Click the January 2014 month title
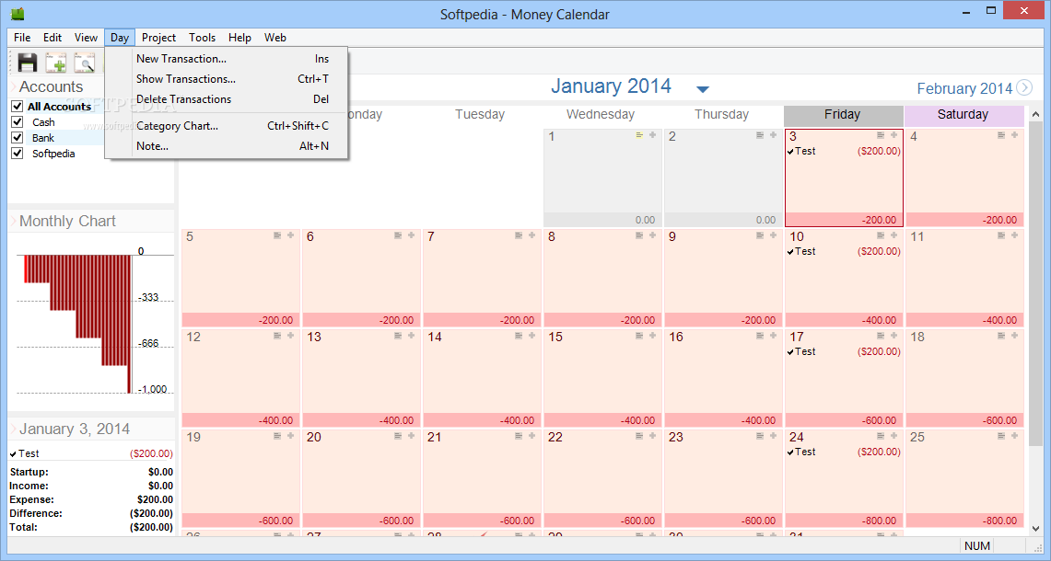Viewport: 1051px width, 561px height. [611, 86]
